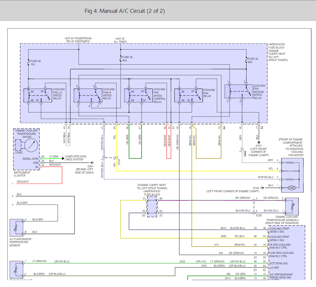Select the Cooling Fan Medium Speed Relay symbol

[x=238, y=91]
